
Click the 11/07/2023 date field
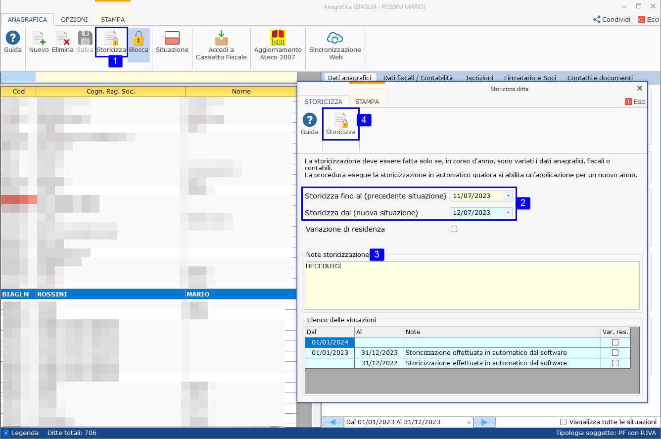(x=477, y=196)
